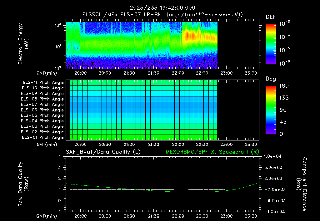Click the 90 value on Deg scale
The height and width of the screenshot is (221, 320).
coord(283,110)
